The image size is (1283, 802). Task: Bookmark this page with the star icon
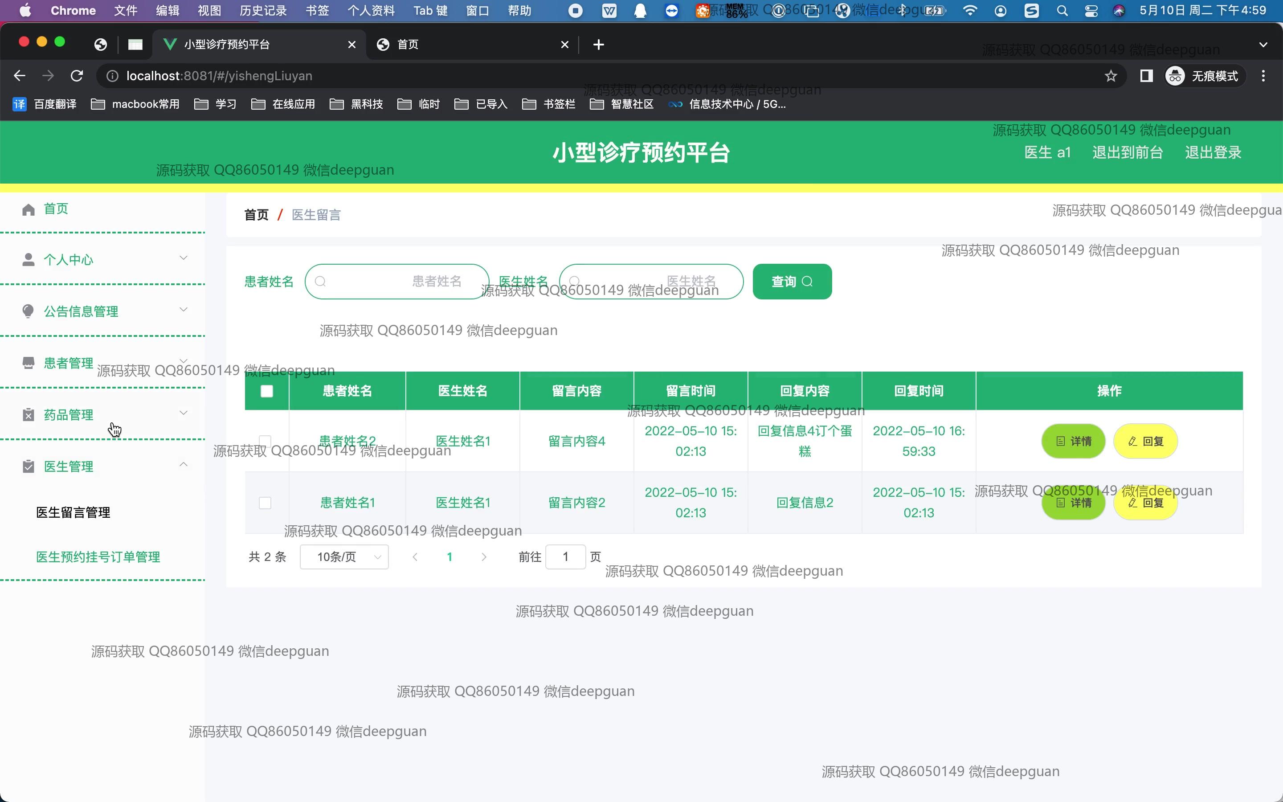[1111, 76]
